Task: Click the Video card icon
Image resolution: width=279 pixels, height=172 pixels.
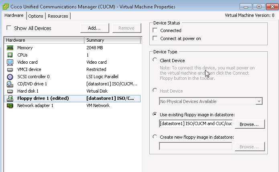Action: pyautogui.click(x=10, y=62)
